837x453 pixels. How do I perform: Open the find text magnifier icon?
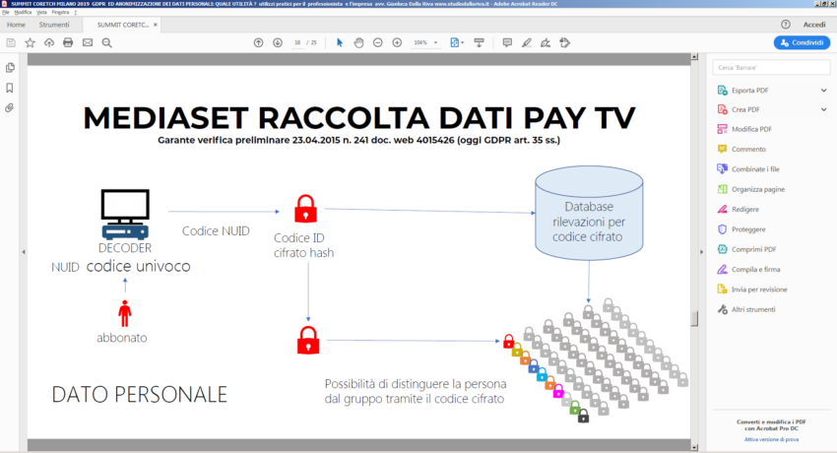tap(106, 42)
